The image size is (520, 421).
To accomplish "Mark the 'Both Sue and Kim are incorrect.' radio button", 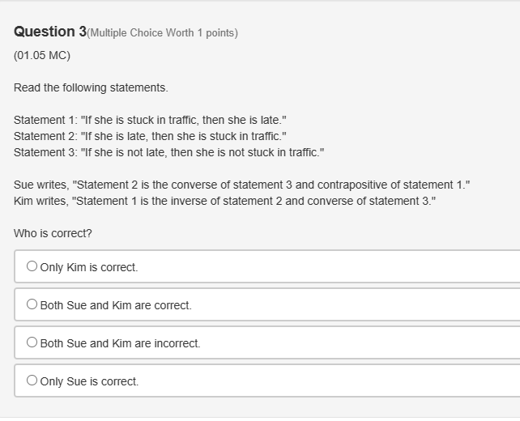I will pyautogui.click(x=32, y=342).
